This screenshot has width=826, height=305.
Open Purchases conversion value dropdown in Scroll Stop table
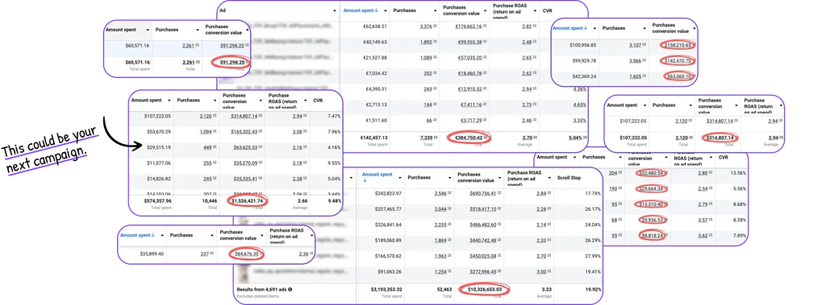tap(499, 178)
